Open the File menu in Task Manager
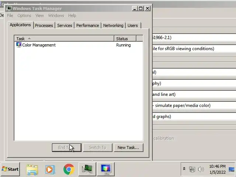Image resolution: width=236 pixels, height=177 pixels. click(x=10, y=15)
